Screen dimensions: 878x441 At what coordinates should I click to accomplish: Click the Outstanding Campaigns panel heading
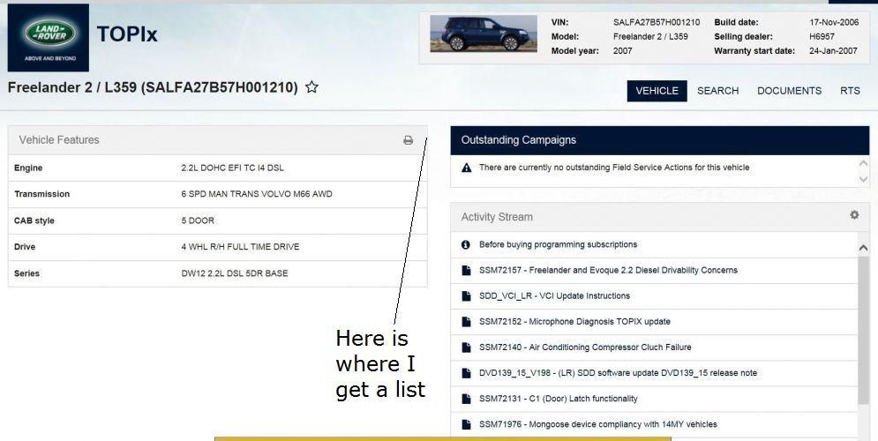coord(519,140)
